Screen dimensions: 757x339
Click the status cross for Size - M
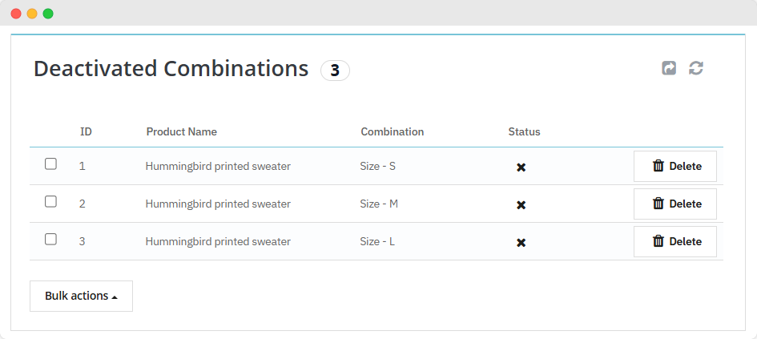tap(521, 204)
